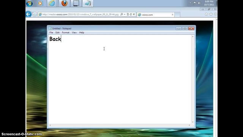Image resolution: width=243 pixels, height=137 pixels.
Task: Open the browser Home icon
Action: 206,14
